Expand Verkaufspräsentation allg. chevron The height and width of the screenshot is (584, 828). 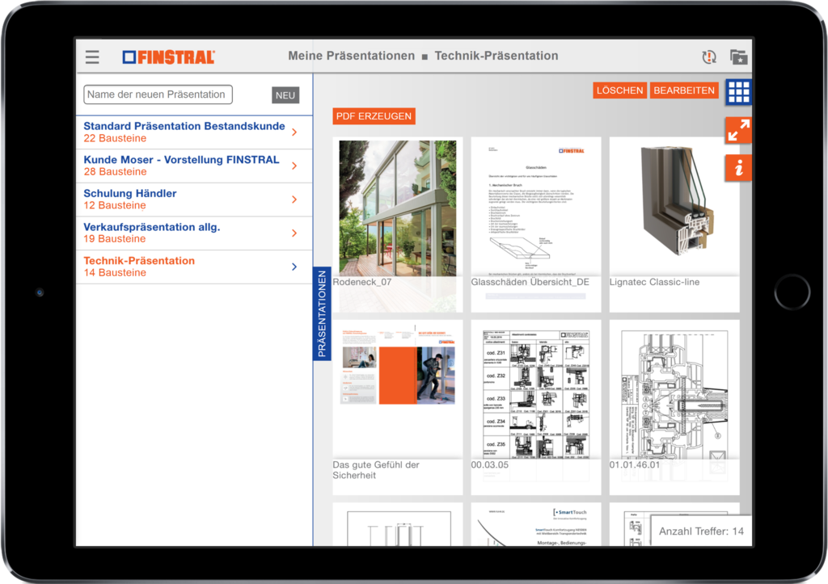(x=294, y=233)
